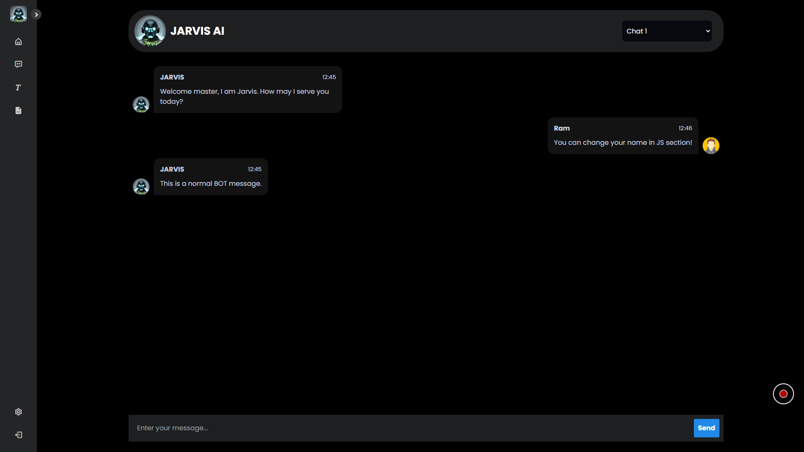
Task: Click the welcome master message bubble
Action: pos(247,96)
